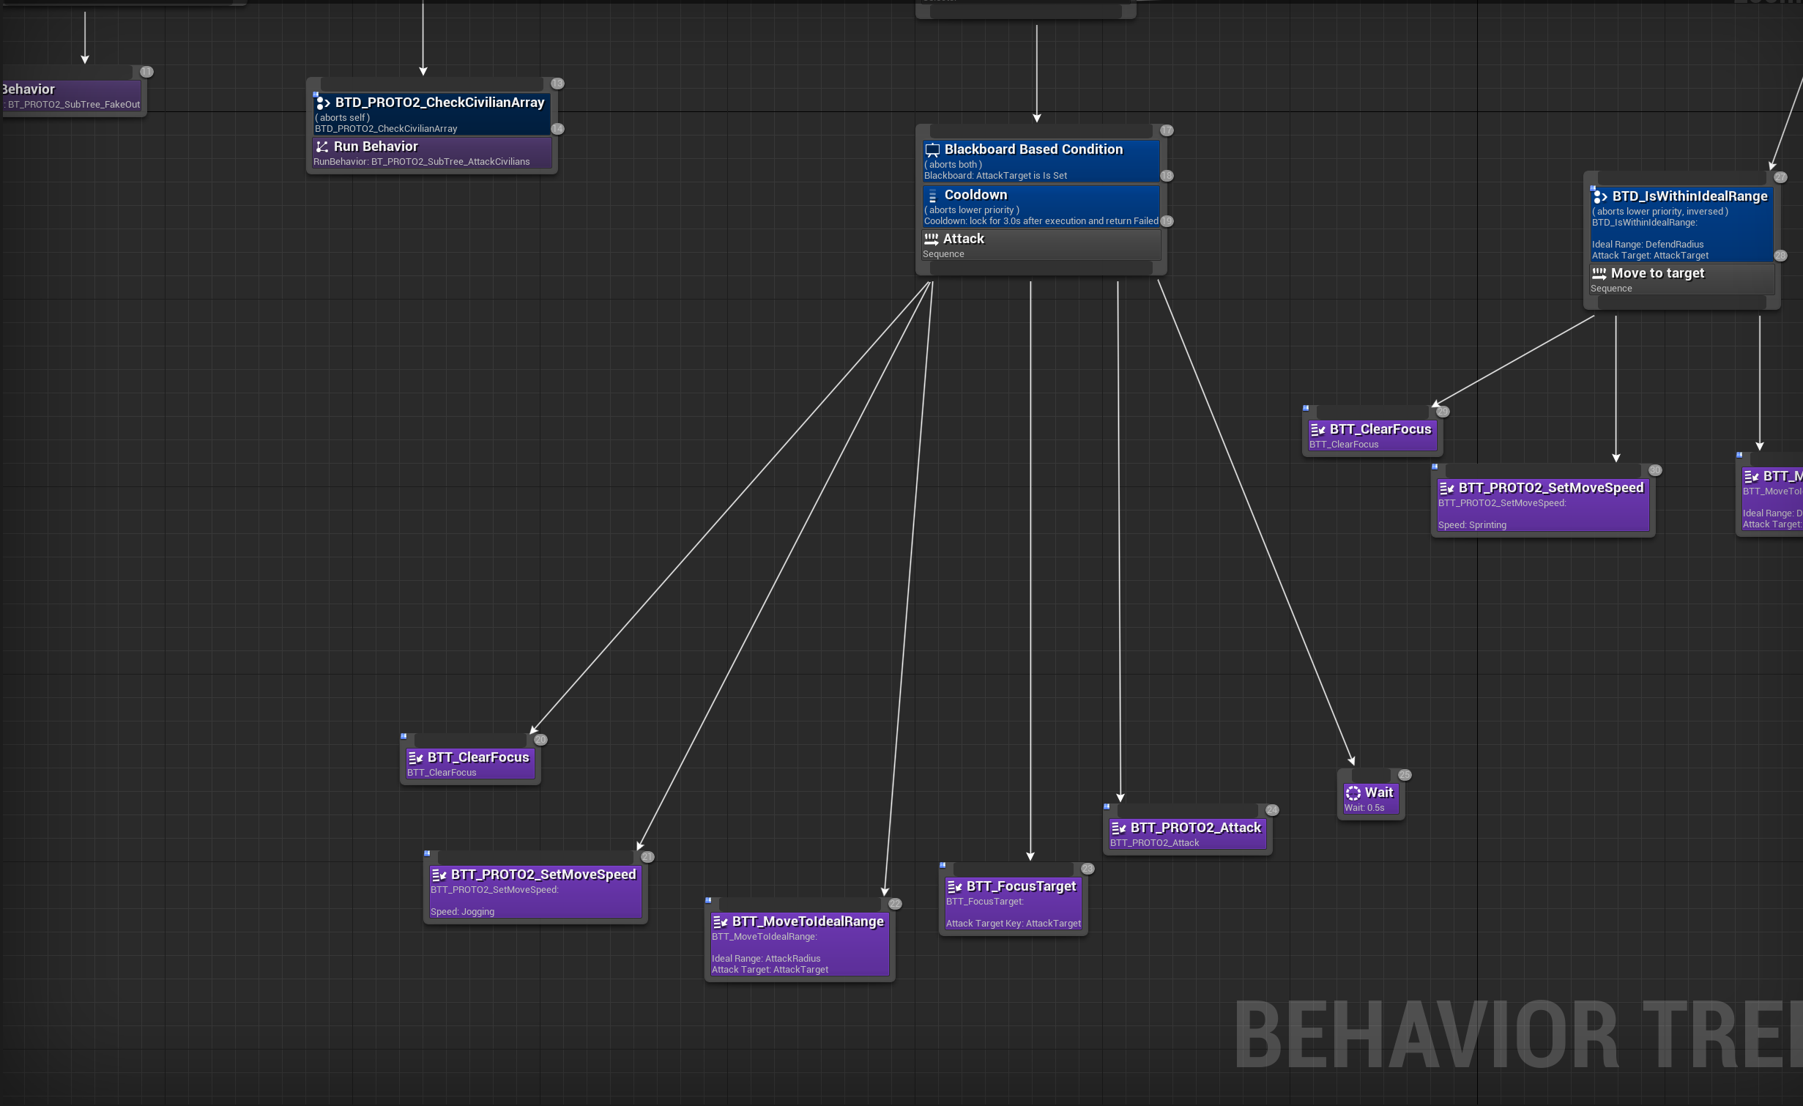Screen dimensions: 1803x1106
Task: Select the BTT_MoveToIdealRange node with AttackRadius
Action: click(799, 945)
